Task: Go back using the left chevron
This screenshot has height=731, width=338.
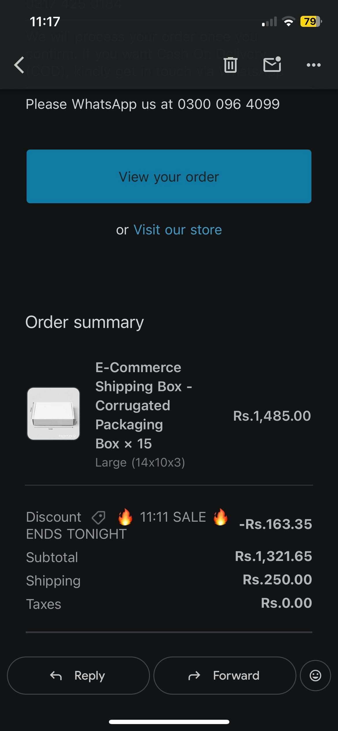Action: [19, 65]
